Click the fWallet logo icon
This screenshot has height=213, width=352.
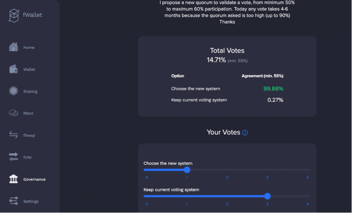pyautogui.click(x=14, y=15)
